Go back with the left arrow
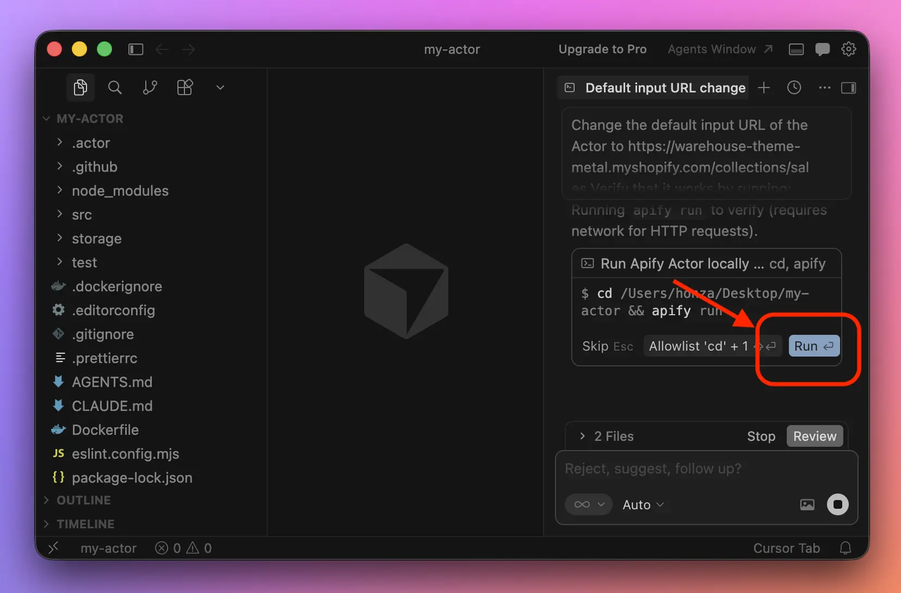The height and width of the screenshot is (593, 901). pos(162,49)
